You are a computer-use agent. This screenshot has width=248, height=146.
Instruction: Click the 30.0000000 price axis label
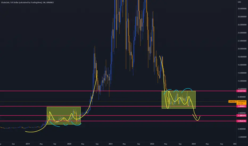click(x=242, y=9)
